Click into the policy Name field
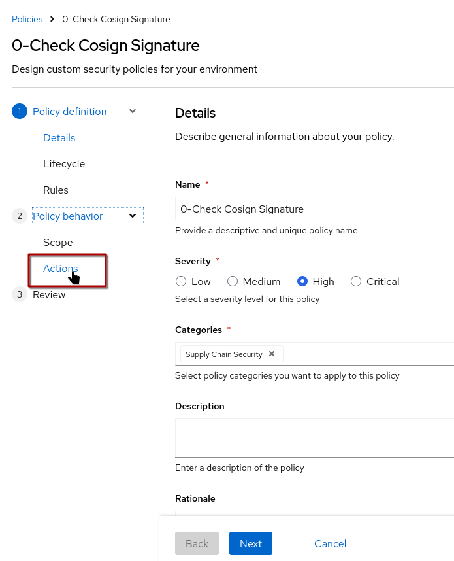 pos(314,209)
